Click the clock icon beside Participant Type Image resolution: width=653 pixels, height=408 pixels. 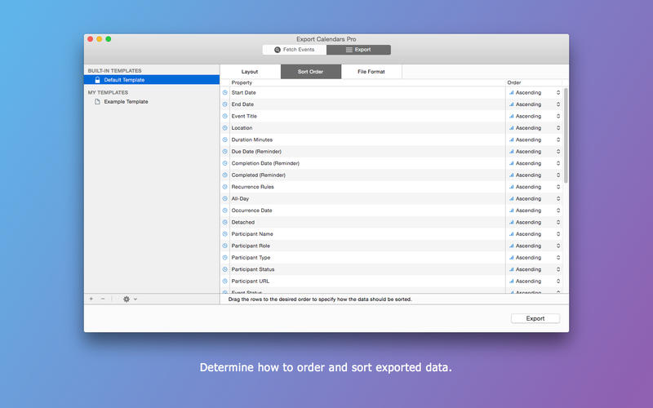click(225, 258)
